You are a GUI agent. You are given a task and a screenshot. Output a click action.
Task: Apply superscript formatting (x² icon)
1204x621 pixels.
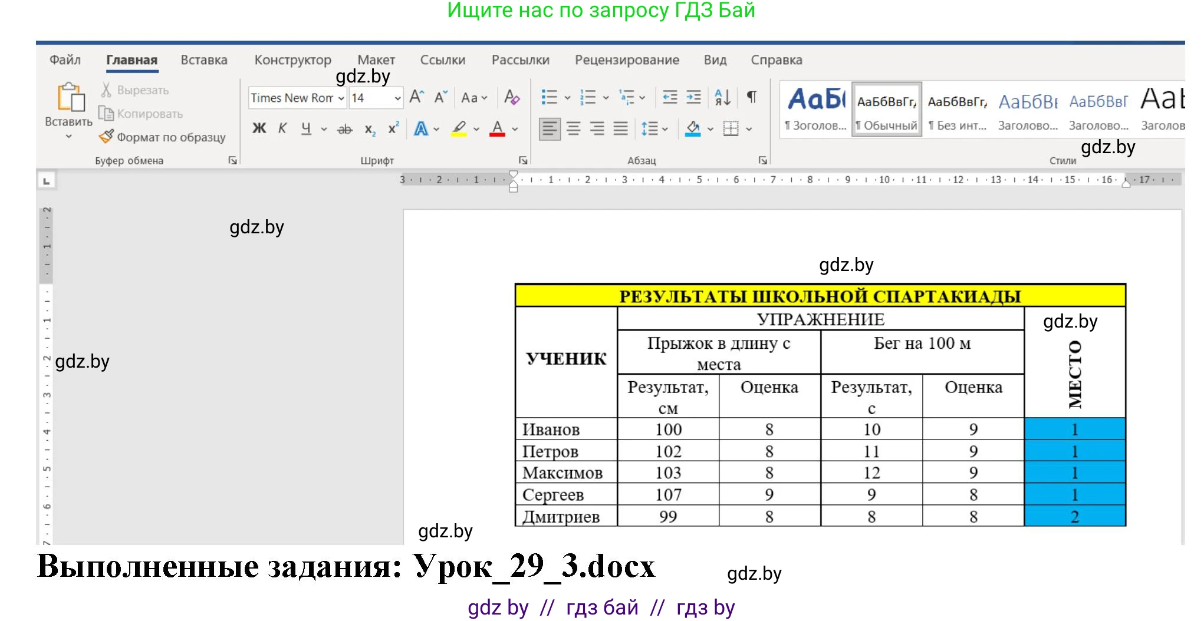pos(393,128)
